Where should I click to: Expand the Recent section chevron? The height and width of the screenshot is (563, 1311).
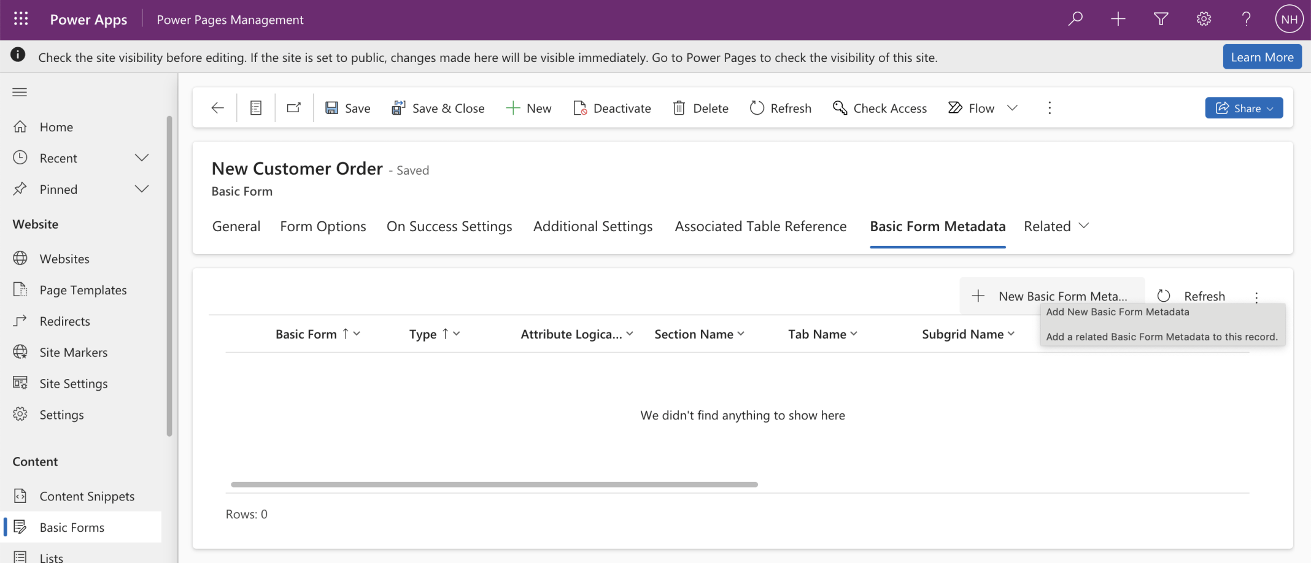(x=142, y=158)
